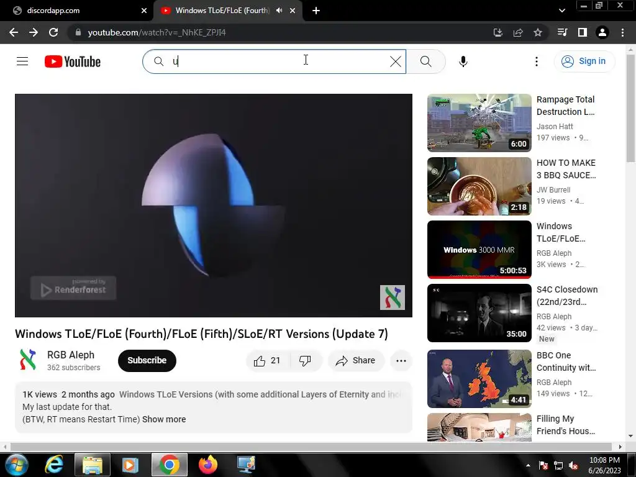
Task: Go to the YouTube home logo
Action: [73, 61]
